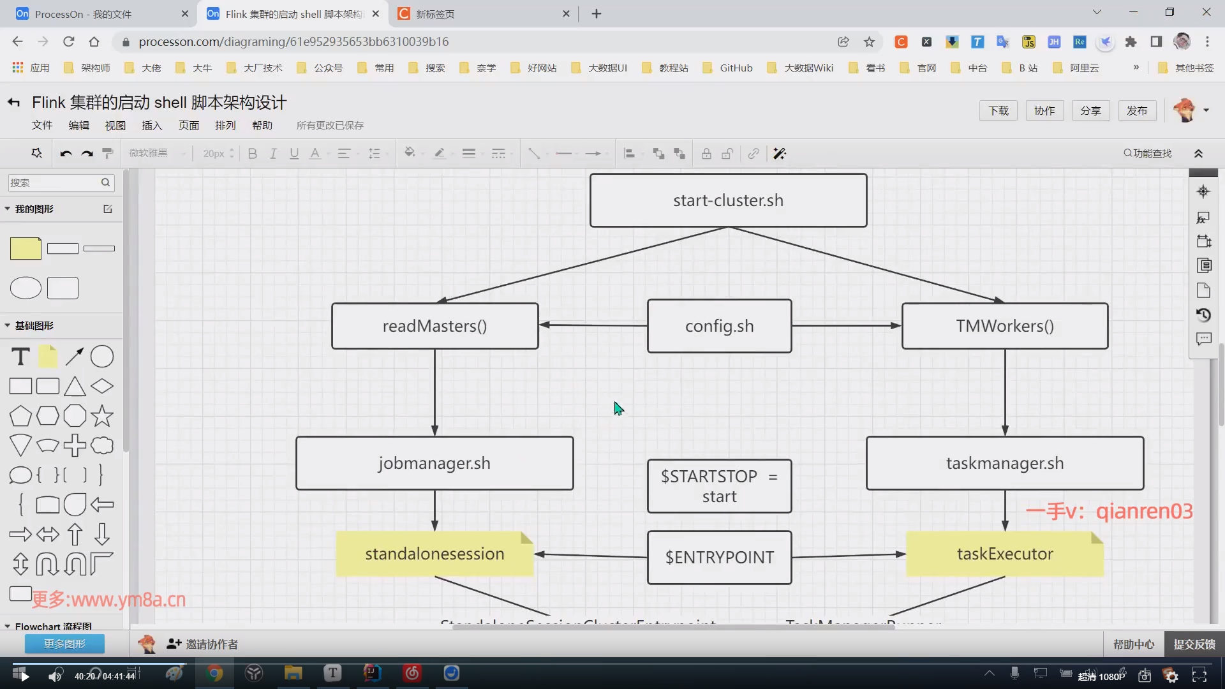Open the navigation compass panel icon

(x=1203, y=191)
